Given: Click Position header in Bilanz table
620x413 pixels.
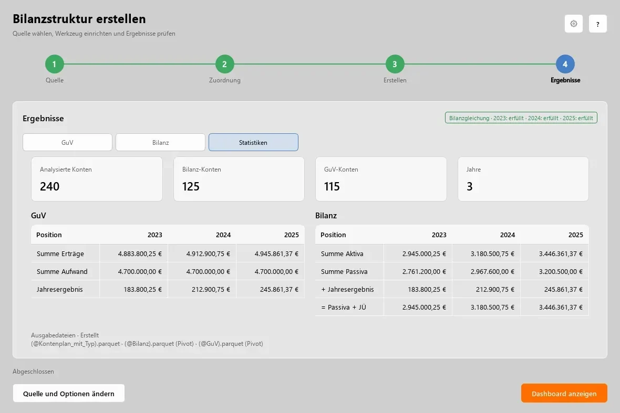Looking at the screenshot, I should click(333, 235).
